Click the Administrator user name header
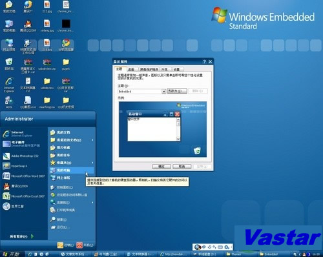The height and width of the screenshot is (257, 323). pyautogui.click(x=19, y=119)
